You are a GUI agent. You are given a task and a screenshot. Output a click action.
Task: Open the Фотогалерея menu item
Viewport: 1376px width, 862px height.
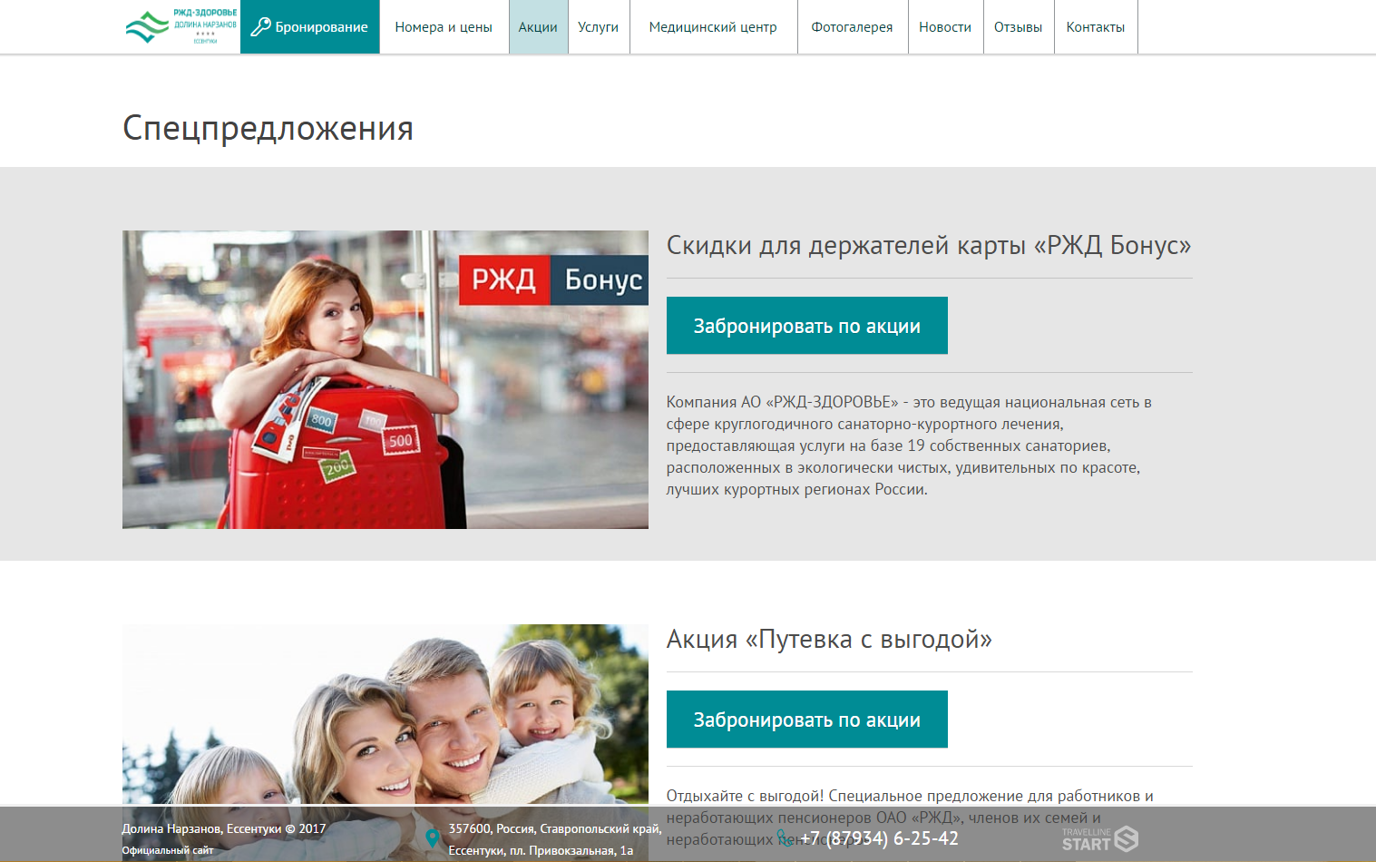852,27
